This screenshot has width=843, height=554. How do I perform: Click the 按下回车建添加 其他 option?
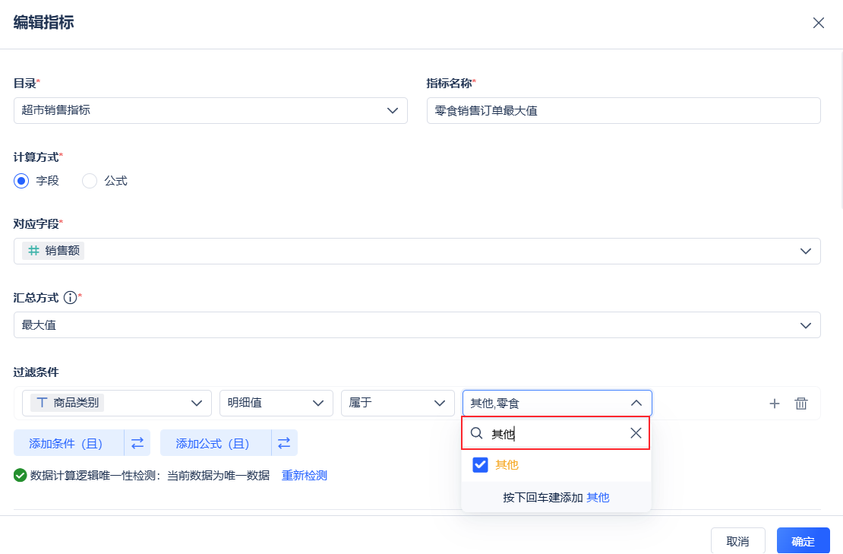pyautogui.click(x=556, y=498)
